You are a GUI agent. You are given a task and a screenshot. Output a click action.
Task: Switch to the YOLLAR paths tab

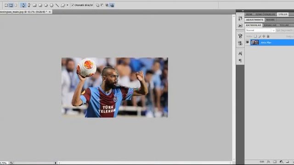click(x=284, y=25)
